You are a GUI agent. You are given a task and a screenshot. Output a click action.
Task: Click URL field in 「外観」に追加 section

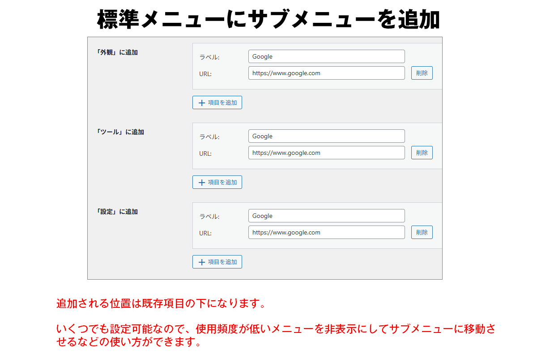click(x=326, y=73)
